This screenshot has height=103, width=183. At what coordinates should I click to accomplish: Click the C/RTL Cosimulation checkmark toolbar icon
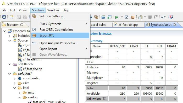(127, 17)
